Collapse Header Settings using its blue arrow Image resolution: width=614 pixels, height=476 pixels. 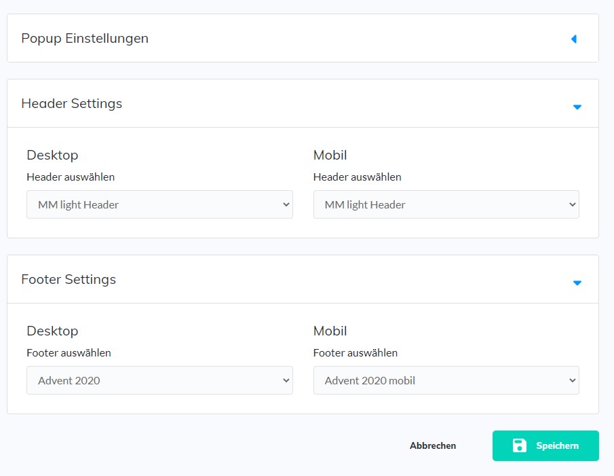pyautogui.click(x=577, y=107)
